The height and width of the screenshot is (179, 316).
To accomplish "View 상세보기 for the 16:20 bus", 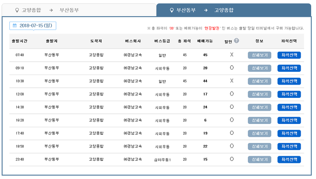I will click(x=259, y=120).
